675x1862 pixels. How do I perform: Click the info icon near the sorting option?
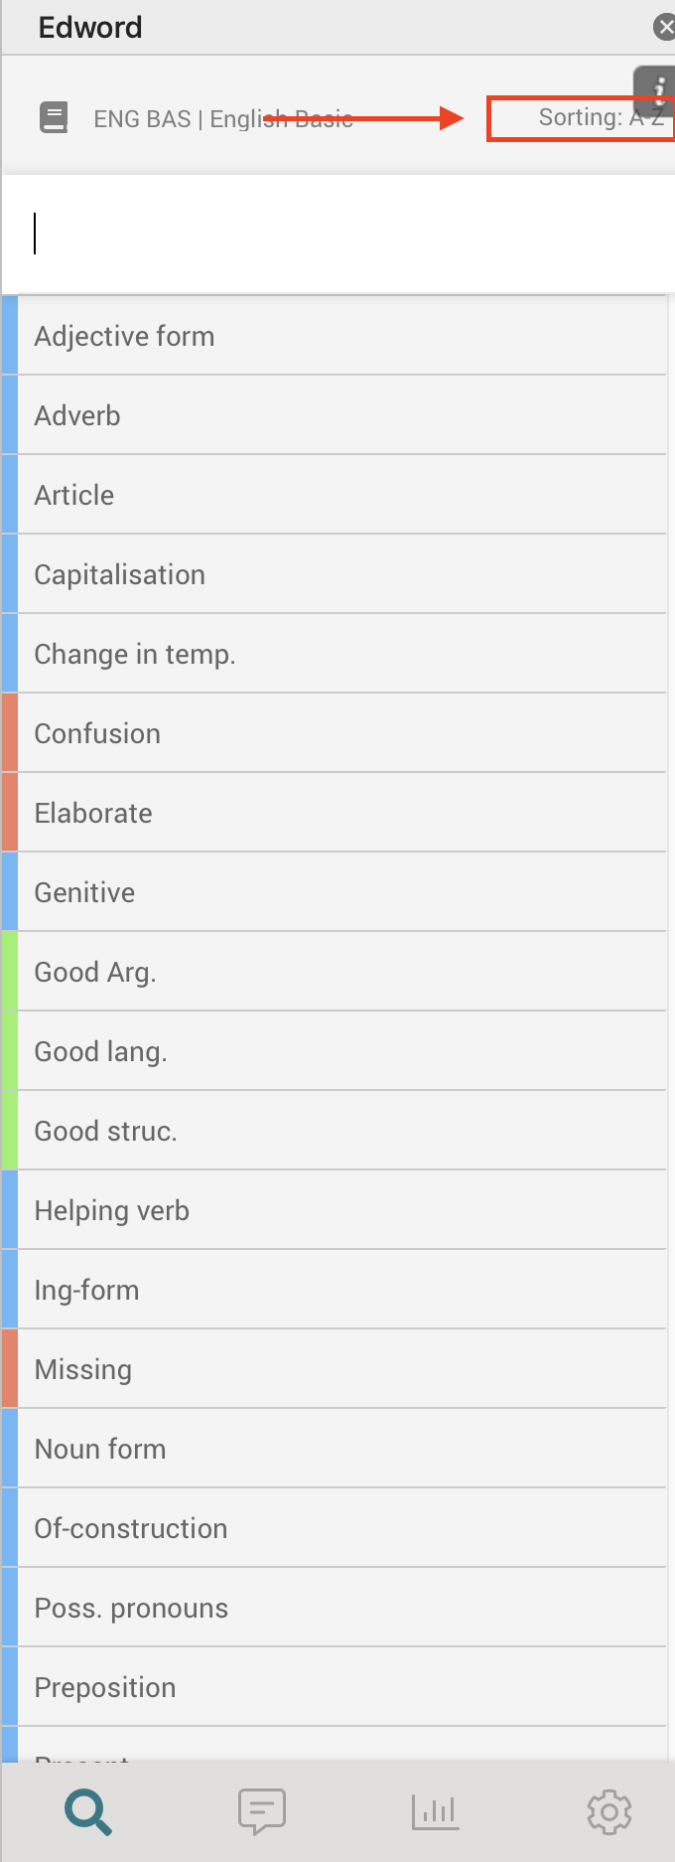pos(657,88)
